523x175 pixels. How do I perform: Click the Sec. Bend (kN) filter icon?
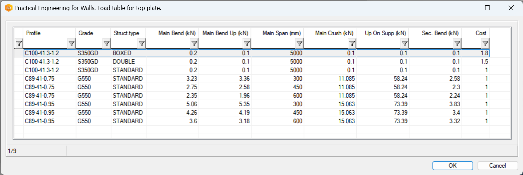click(x=457, y=43)
